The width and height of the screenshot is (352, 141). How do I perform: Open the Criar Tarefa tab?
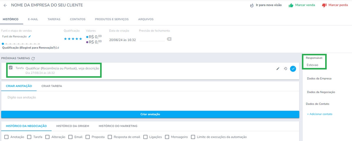click(52, 86)
